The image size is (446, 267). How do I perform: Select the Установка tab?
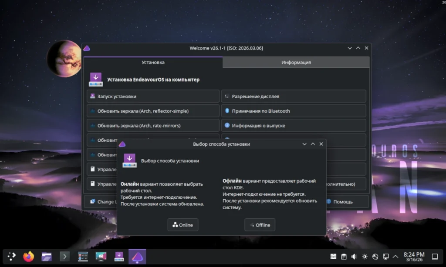[153, 62]
